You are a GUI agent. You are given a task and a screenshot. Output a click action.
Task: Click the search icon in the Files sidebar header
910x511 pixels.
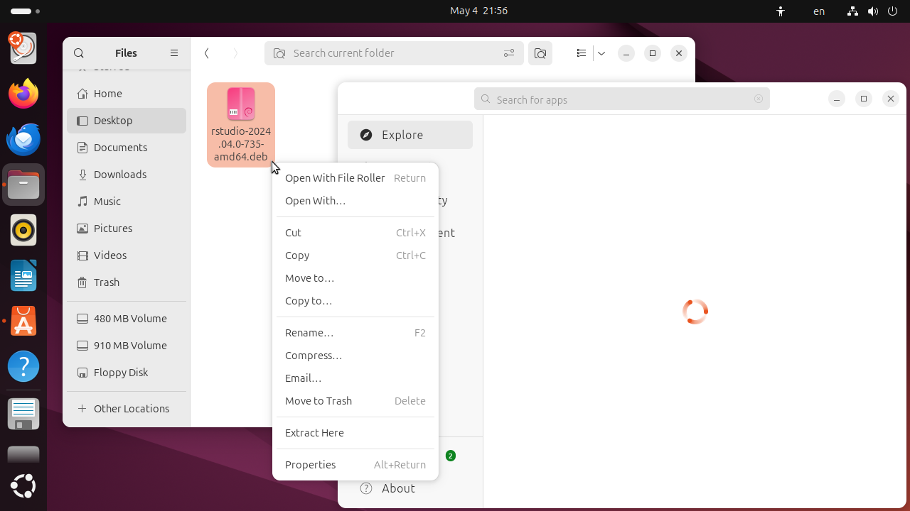(x=79, y=53)
